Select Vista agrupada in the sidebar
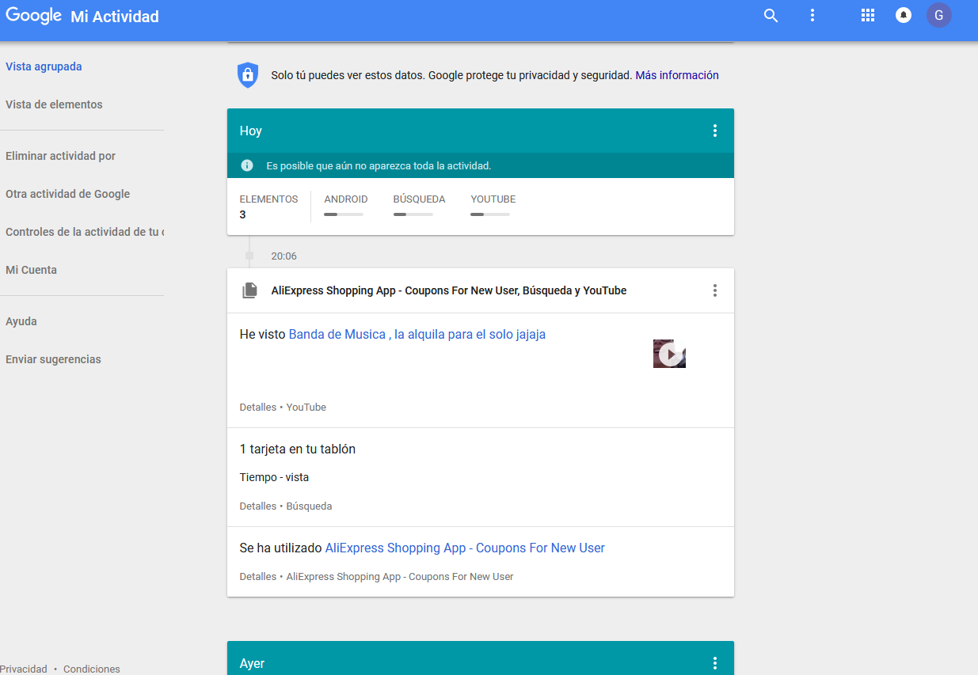This screenshot has height=675, width=978. (44, 66)
